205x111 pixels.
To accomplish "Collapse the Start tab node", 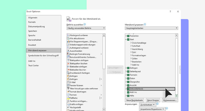I will tap(126, 39).
